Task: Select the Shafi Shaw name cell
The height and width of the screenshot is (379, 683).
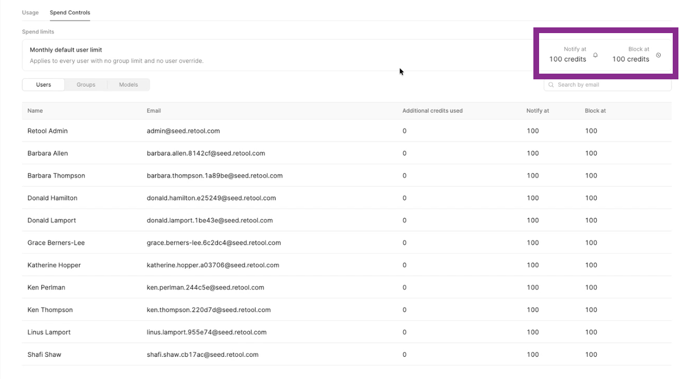Action: (x=45, y=354)
